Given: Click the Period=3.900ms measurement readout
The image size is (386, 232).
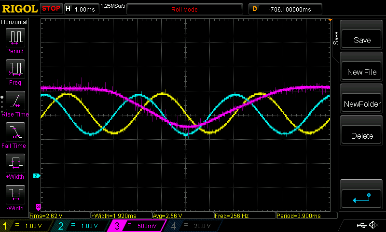Looking at the screenshot, I should pyautogui.click(x=307, y=216).
